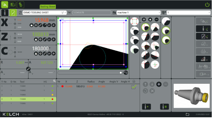212x121 pixels.
Task: Remove a measuring method with minus button
Action: 157,20
